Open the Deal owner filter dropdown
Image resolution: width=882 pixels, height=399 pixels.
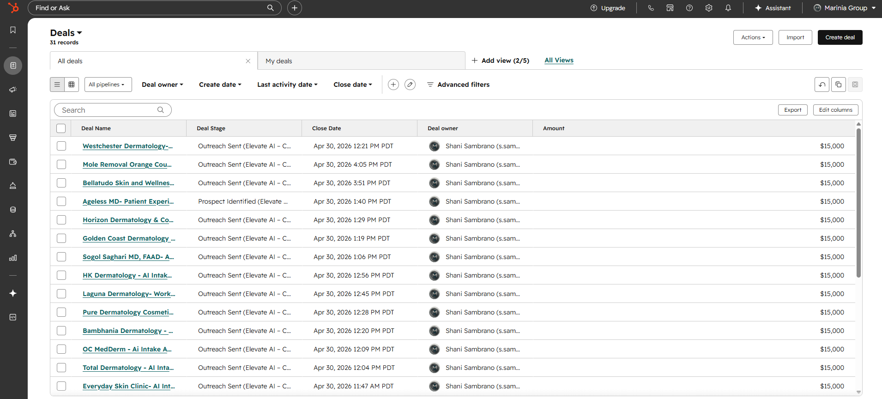coord(163,85)
